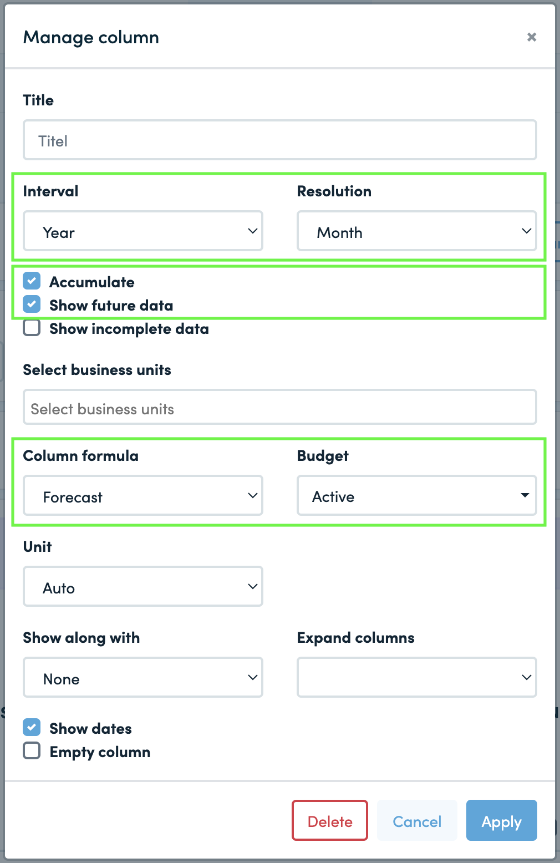
Task: Open the Unit dropdown showing Auto
Action: [143, 587]
